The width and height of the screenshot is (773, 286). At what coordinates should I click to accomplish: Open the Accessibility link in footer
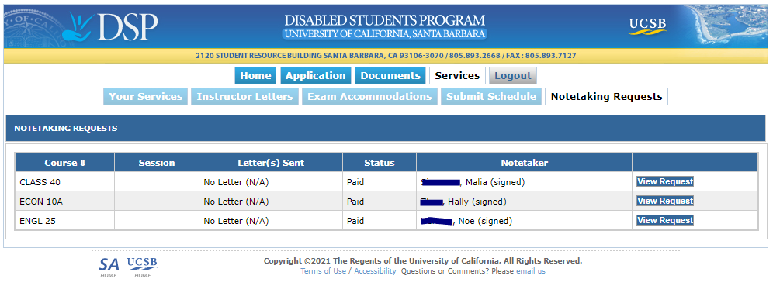pos(375,271)
